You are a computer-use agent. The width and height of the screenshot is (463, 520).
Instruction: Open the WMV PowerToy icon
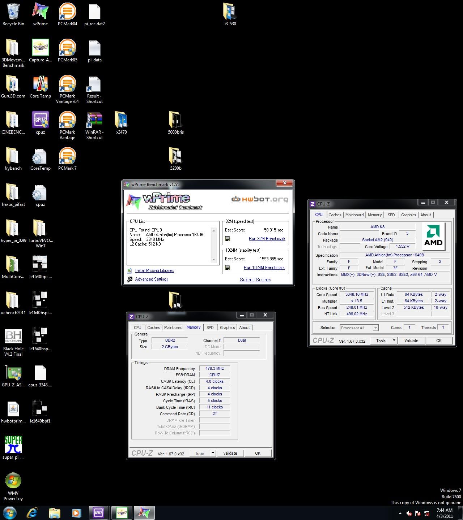[13, 486]
